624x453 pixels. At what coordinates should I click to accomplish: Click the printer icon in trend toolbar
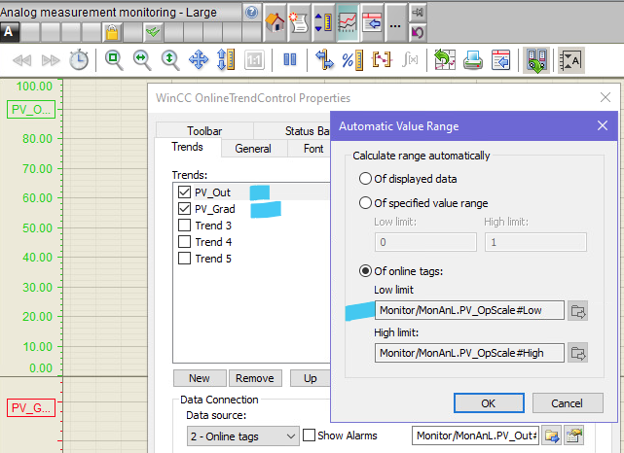[472, 60]
